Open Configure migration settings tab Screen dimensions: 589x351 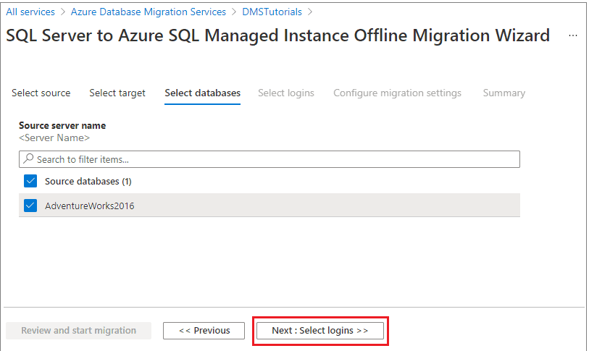[397, 93]
